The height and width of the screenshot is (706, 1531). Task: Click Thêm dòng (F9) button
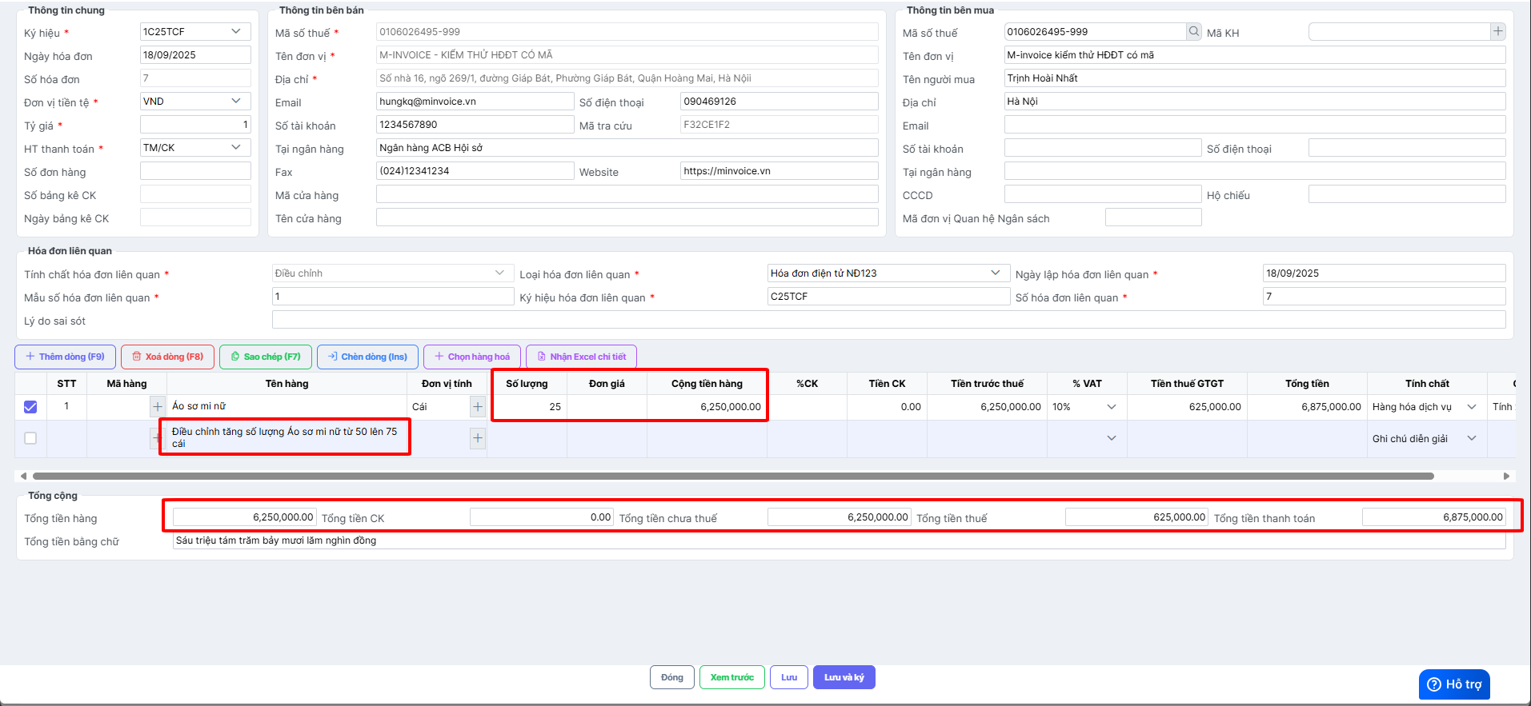tap(65, 357)
